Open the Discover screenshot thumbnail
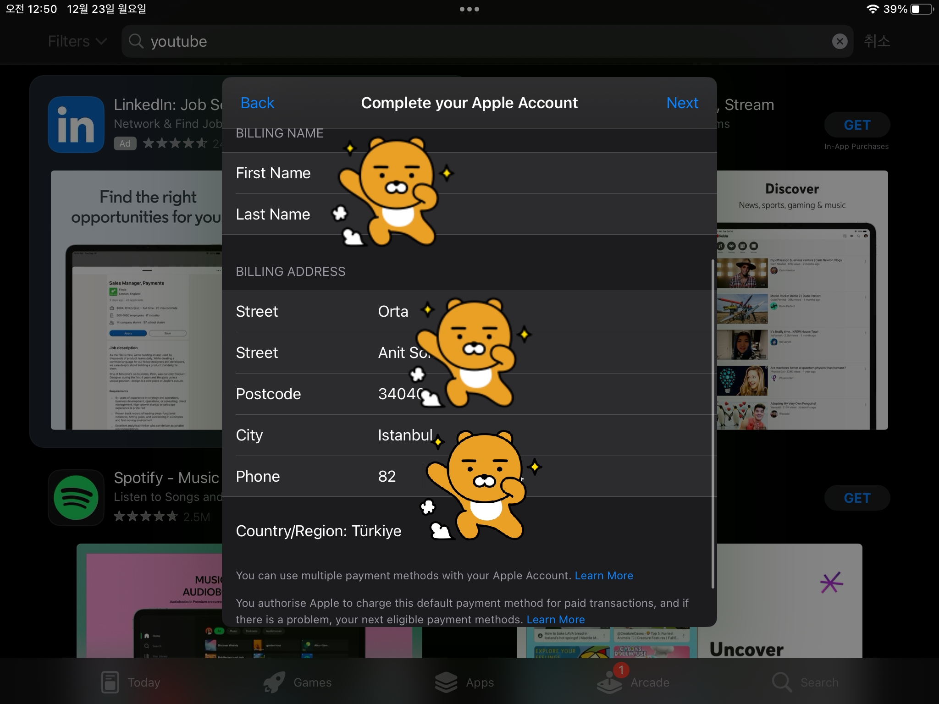Viewport: 939px width, 704px height. click(802, 300)
